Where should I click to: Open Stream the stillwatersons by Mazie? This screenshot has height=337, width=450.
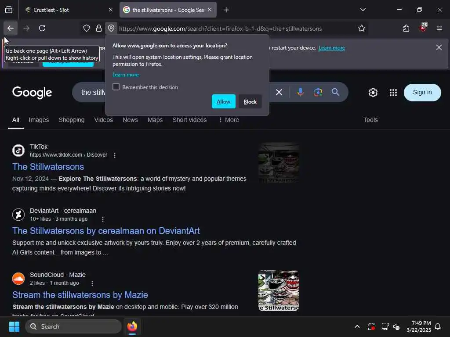[x=80, y=295]
